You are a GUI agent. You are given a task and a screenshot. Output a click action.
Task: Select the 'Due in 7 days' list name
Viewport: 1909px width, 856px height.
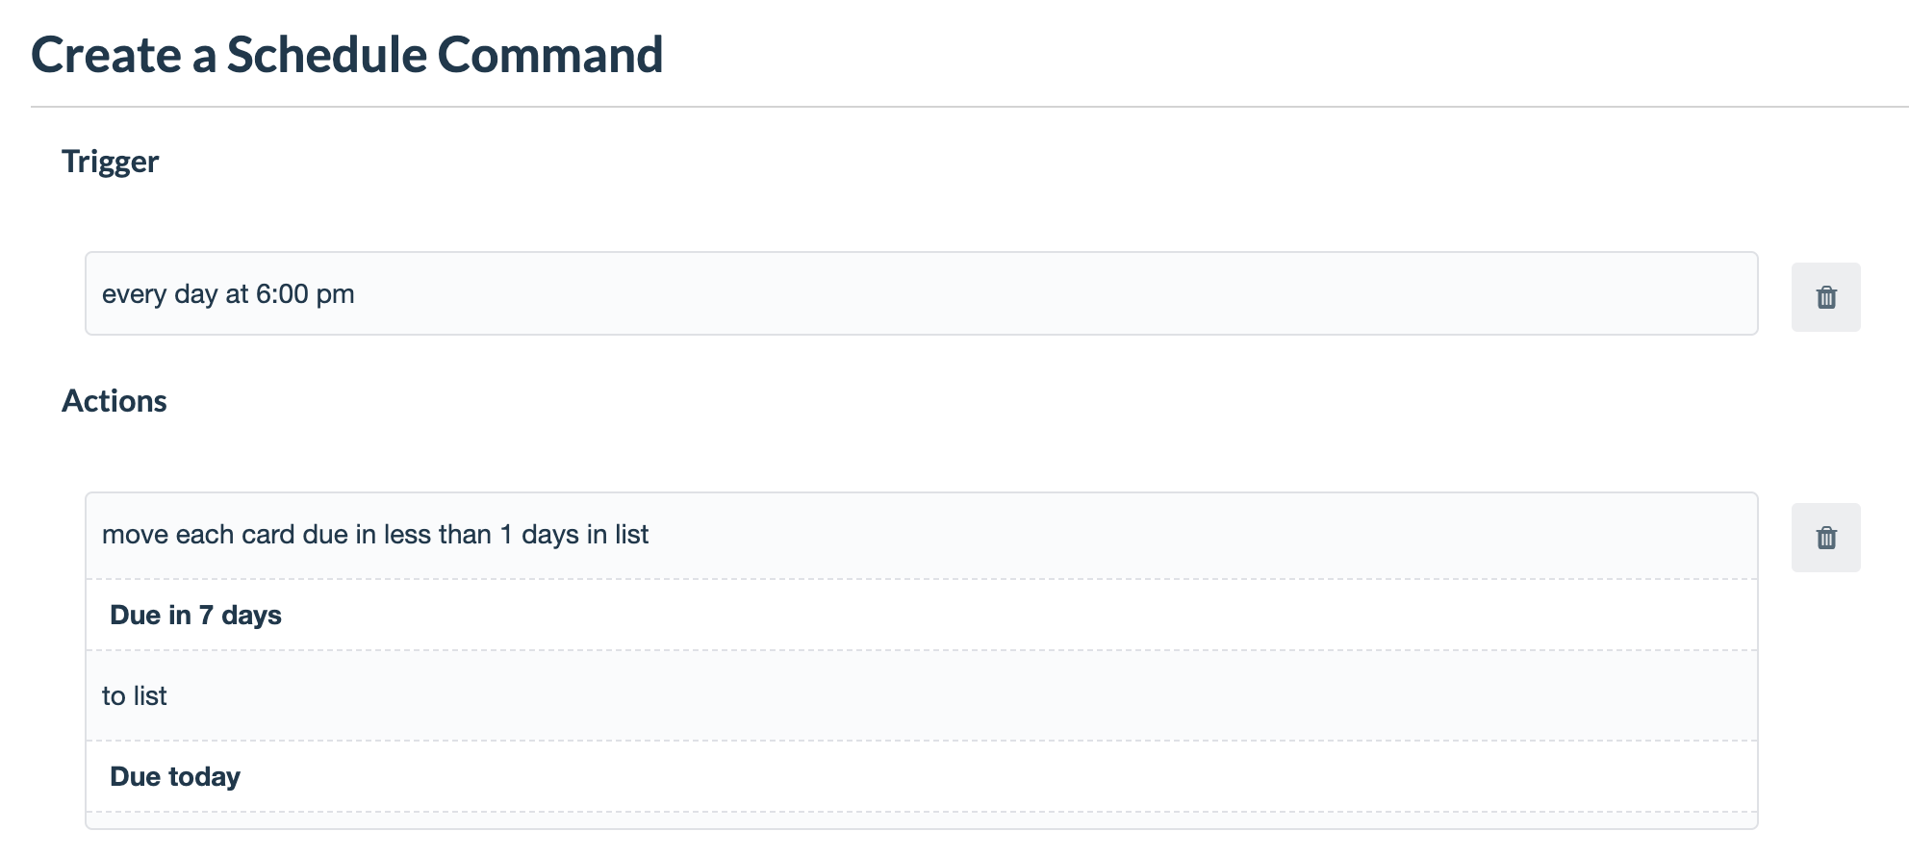point(195,616)
